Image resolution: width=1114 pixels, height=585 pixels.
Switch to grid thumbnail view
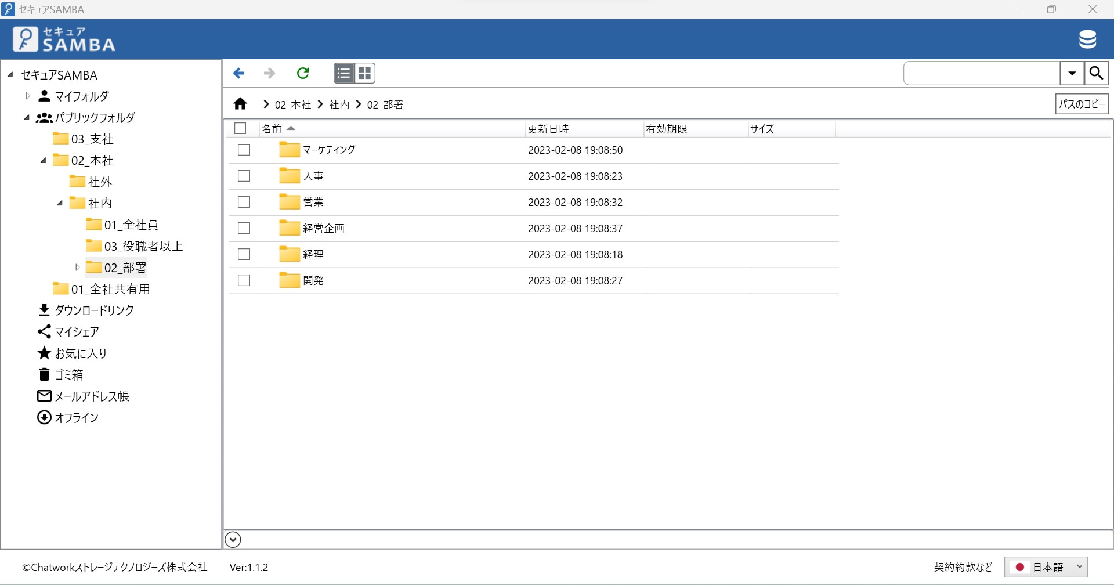click(365, 73)
